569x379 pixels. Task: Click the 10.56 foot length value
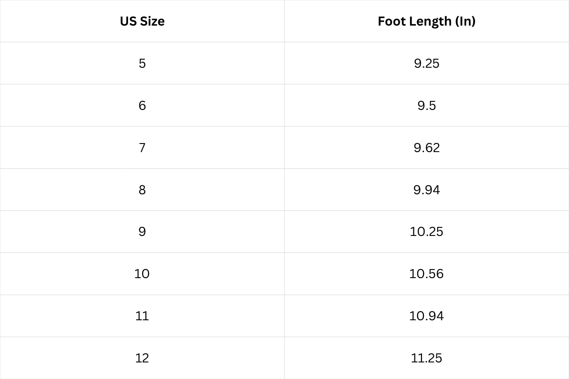(426, 274)
